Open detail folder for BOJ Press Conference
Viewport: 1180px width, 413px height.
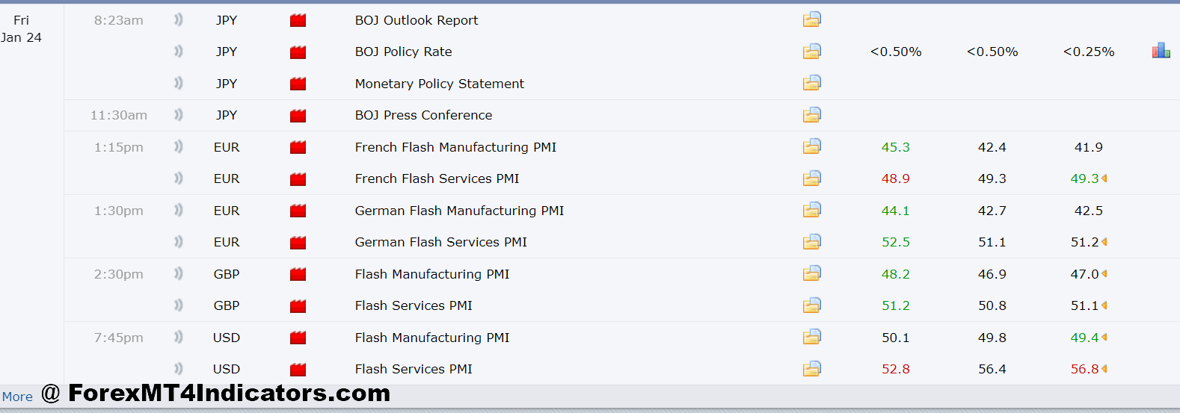(x=811, y=115)
